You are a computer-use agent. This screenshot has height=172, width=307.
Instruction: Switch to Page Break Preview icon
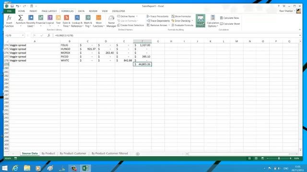point(262,158)
